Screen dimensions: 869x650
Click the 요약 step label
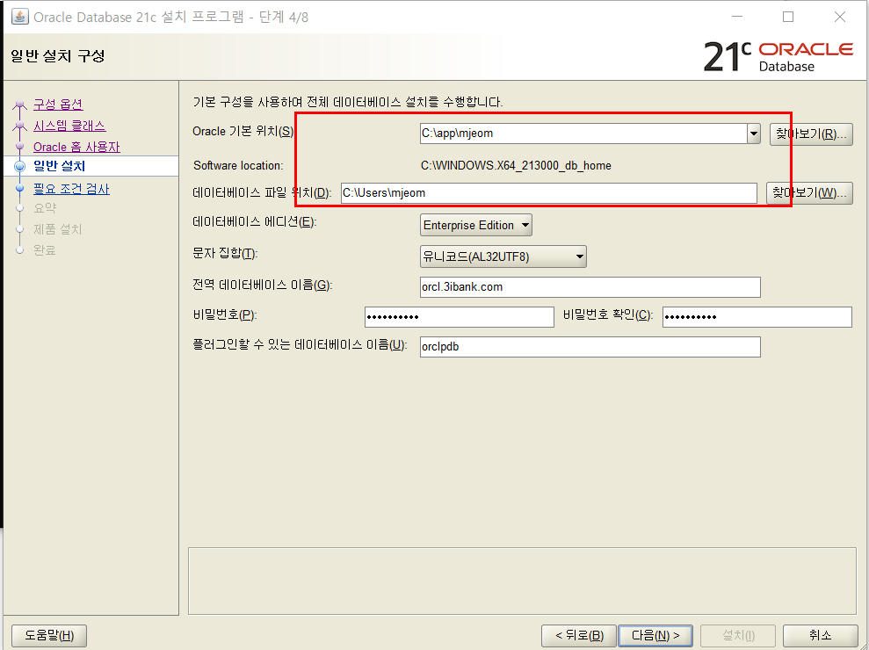[45, 208]
